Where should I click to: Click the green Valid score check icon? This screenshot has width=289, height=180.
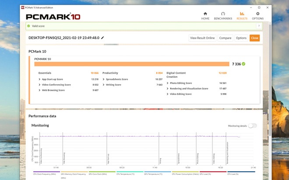click(x=28, y=26)
